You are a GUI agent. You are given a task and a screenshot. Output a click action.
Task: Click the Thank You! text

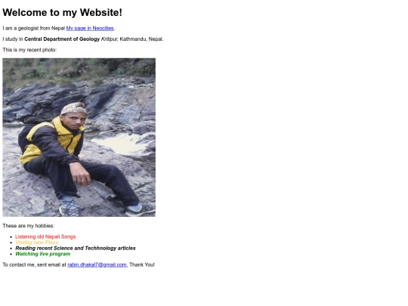tap(142, 264)
